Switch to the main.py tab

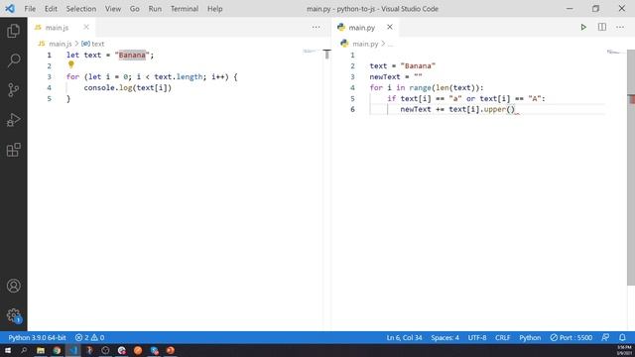(361, 28)
